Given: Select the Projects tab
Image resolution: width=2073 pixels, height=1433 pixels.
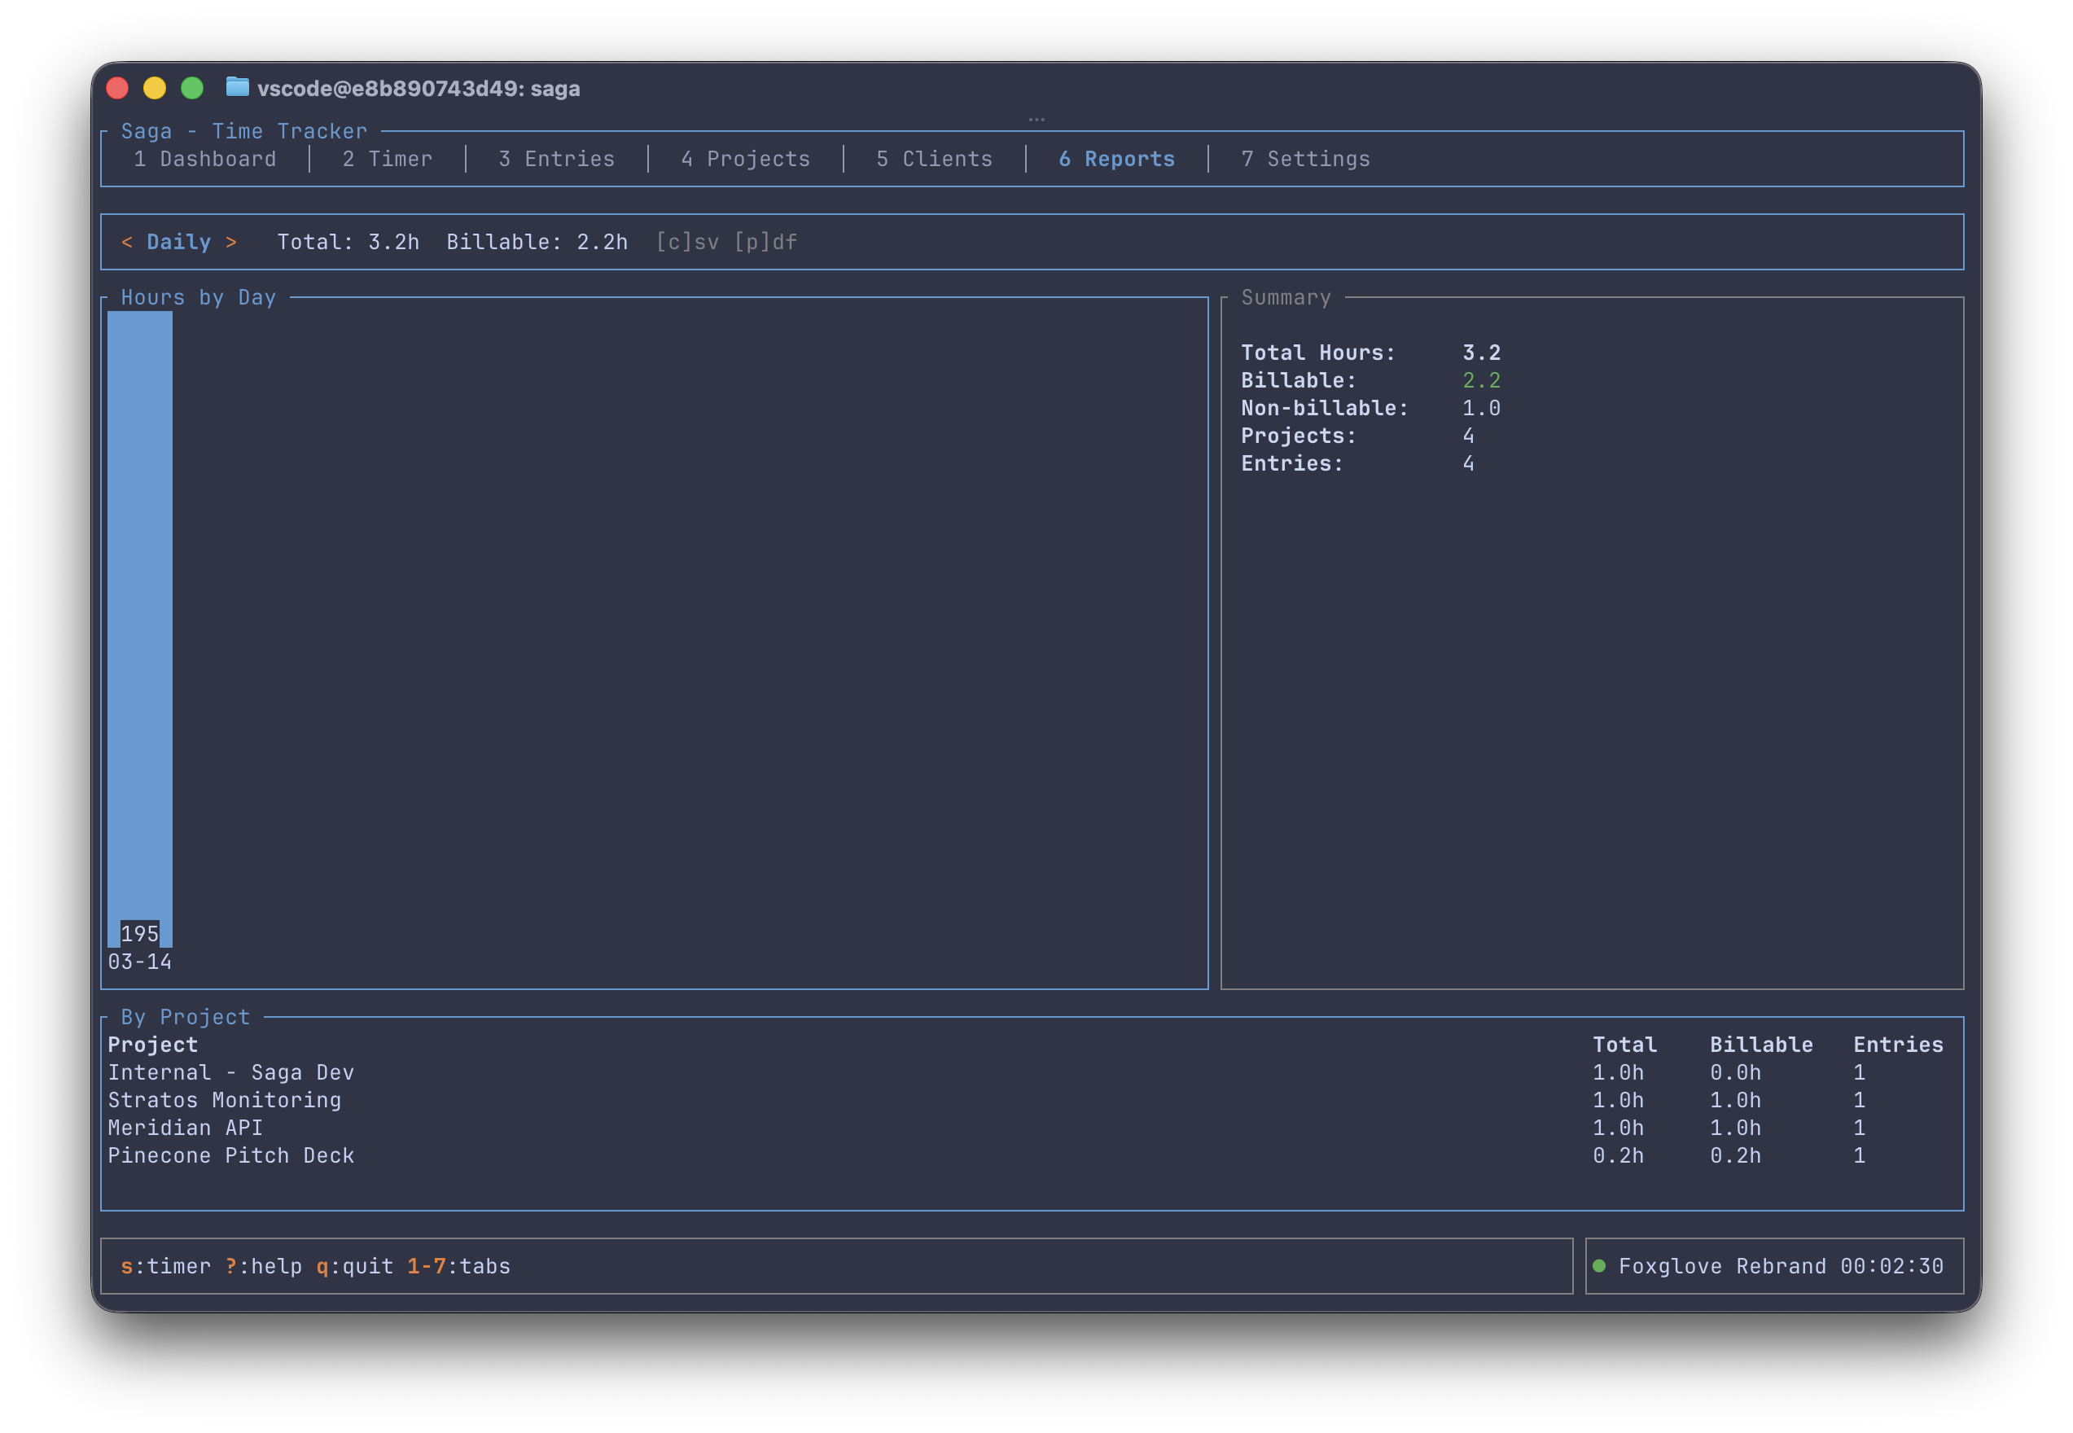Looking at the screenshot, I should (x=745, y=159).
